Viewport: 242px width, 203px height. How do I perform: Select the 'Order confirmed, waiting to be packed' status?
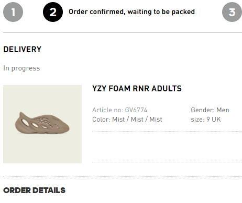pyautogui.click(x=132, y=12)
